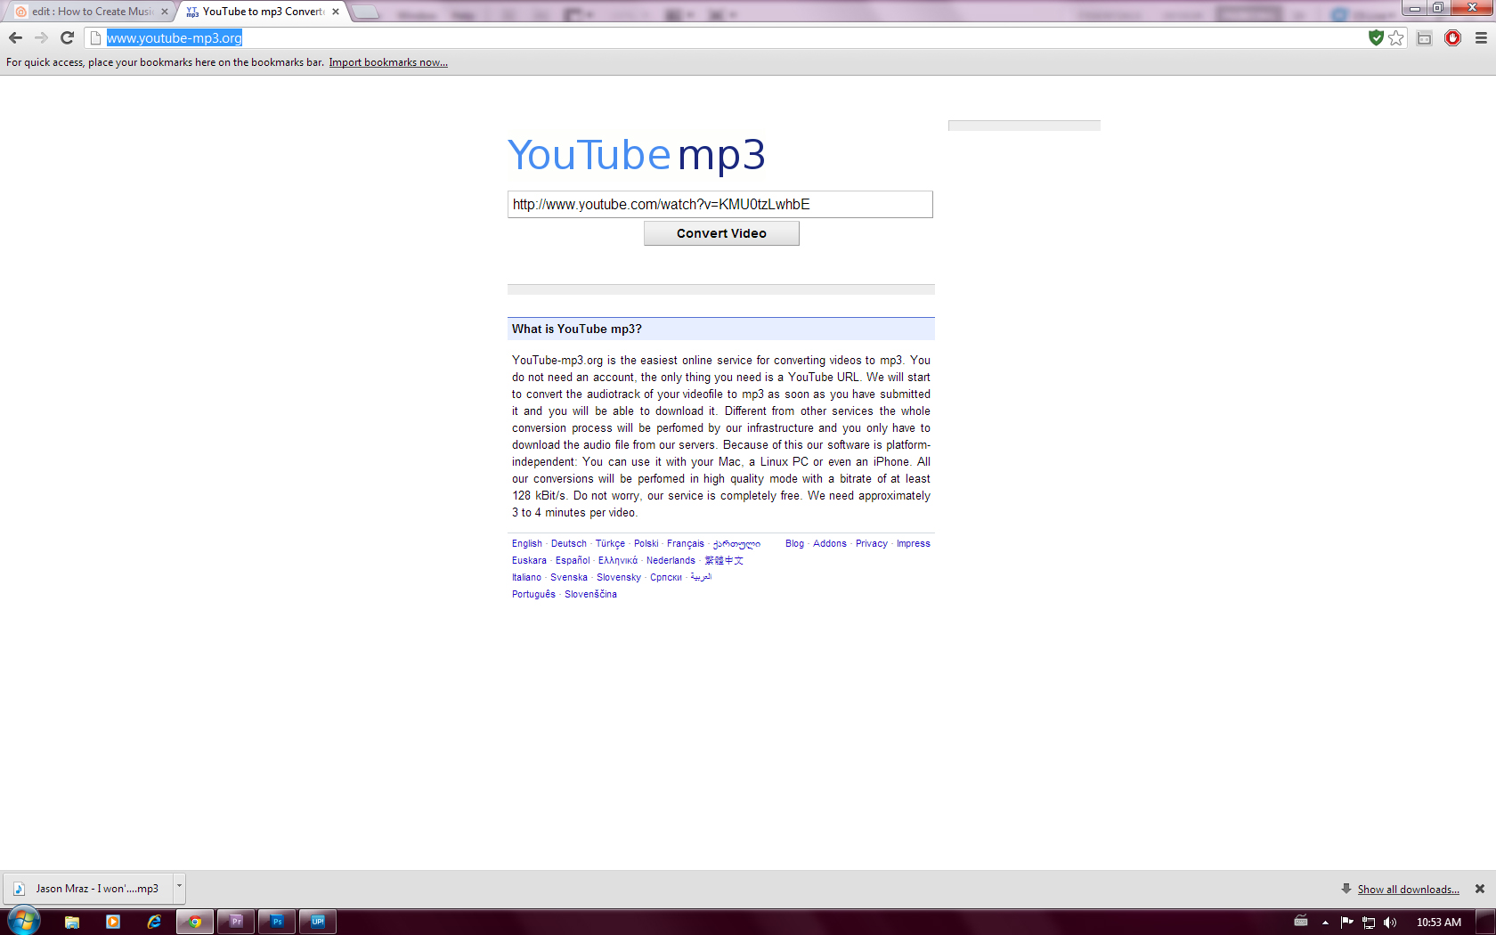
Task: Click the keyboard tray icon
Action: pos(1301,922)
